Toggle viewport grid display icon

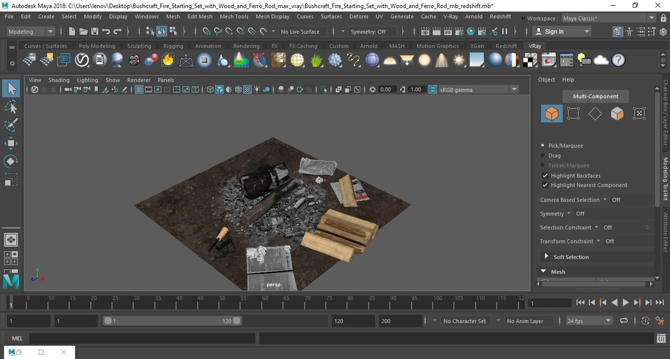139,89
